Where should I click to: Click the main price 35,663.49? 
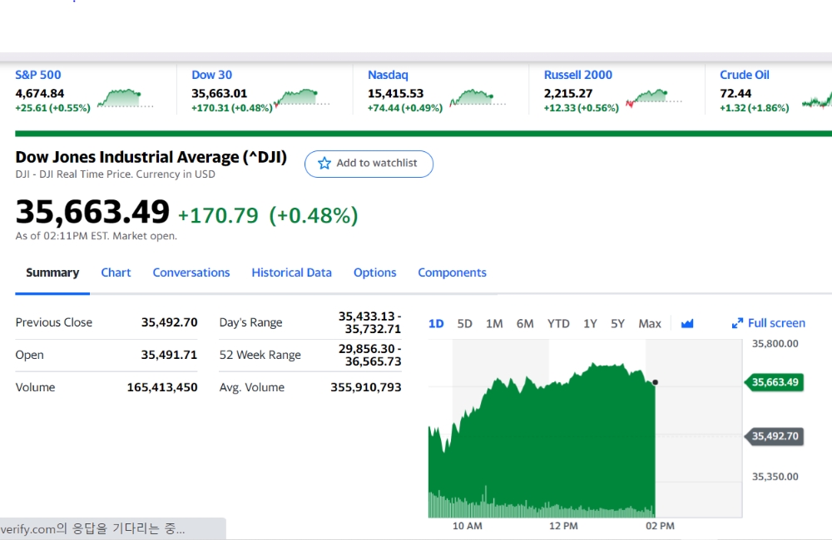point(92,212)
